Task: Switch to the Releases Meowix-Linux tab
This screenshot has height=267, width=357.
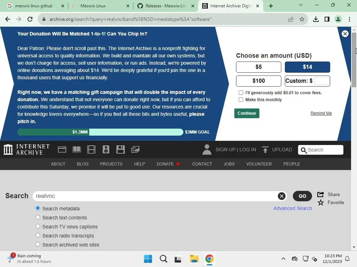Action: coord(166,6)
